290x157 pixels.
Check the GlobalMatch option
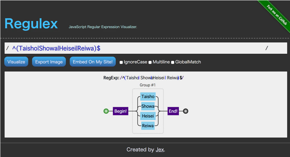coord(173,62)
